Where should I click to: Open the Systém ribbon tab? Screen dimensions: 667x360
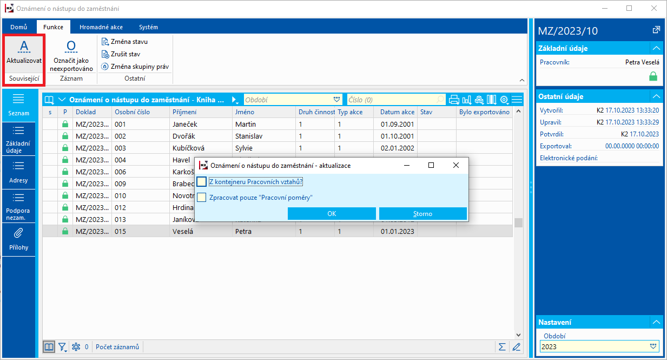(x=148, y=27)
